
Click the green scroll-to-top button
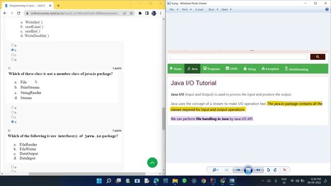click(x=152, y=163)
